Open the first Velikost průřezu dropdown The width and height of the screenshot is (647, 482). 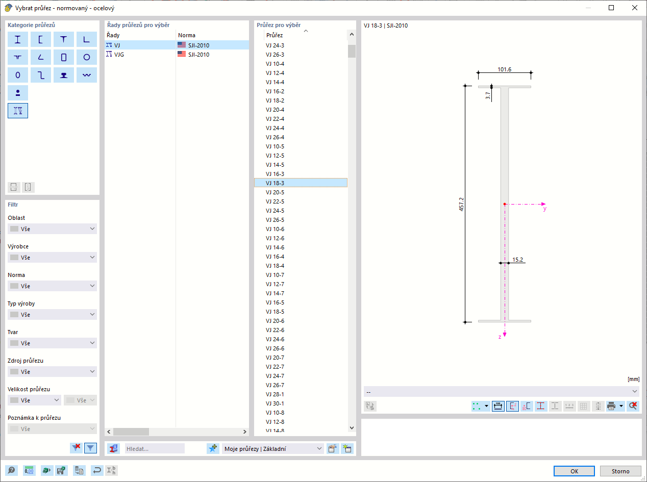tap(35, 400)
